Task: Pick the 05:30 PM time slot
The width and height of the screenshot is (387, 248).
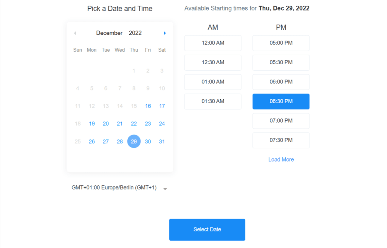Action: (x=281, y=63)
